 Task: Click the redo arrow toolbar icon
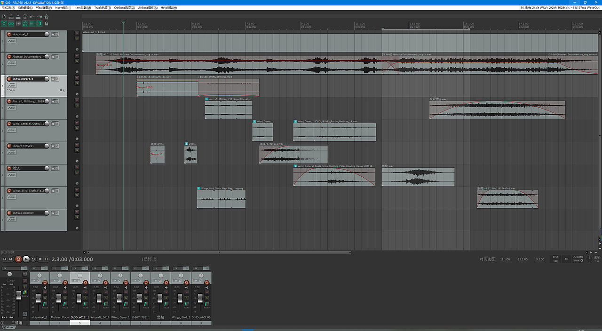point(40,16)
